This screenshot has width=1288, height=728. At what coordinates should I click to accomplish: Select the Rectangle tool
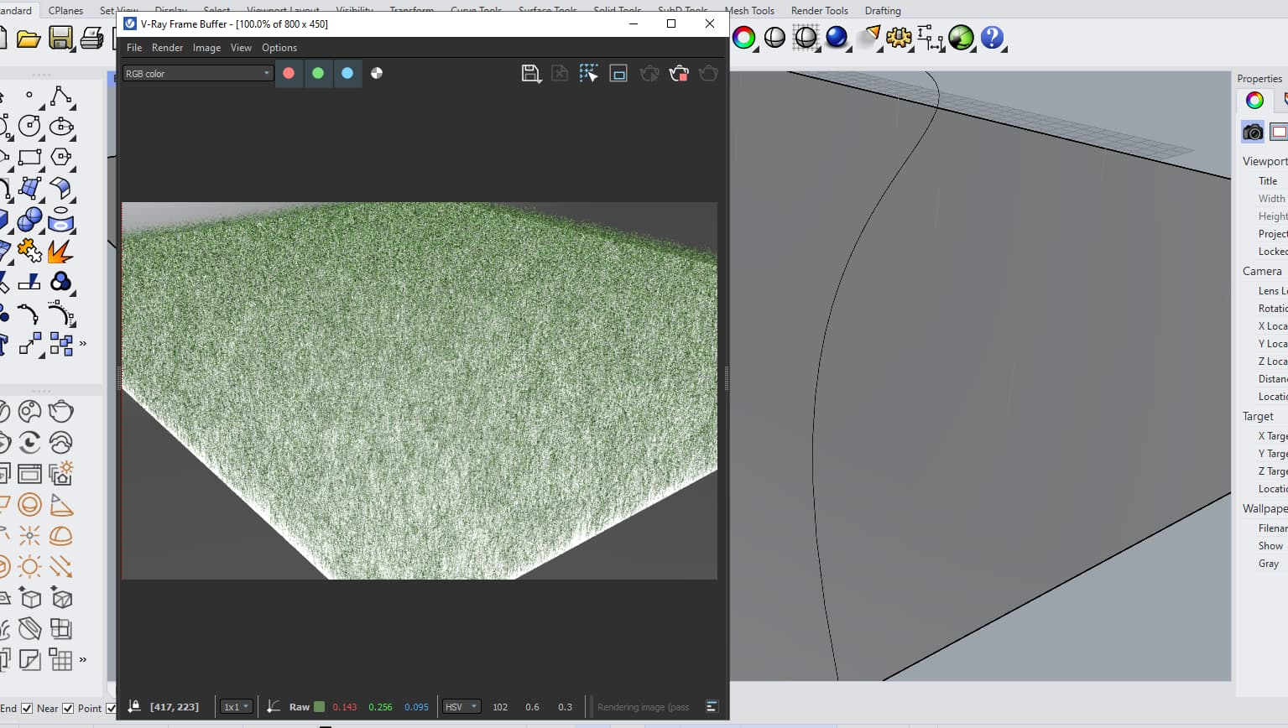tap(29, 157)
